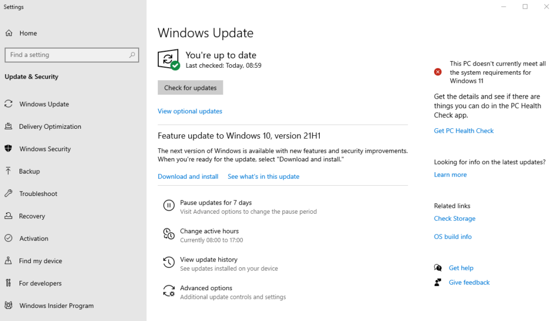The width and height of the screenshot is (555, 321).
Task: Click the Troubleshoot wrench icon
Action: (9, 193)
